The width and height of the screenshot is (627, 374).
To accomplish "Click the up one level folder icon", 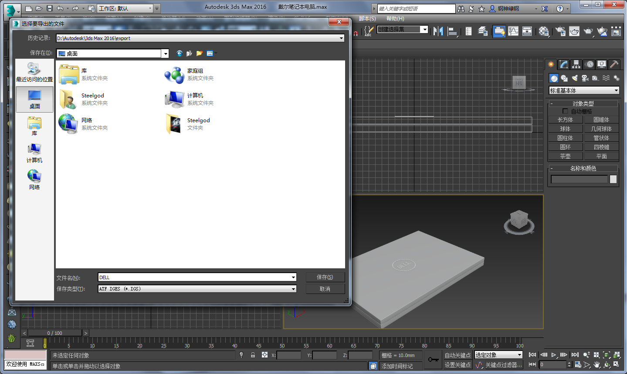I will click(189, 53).
